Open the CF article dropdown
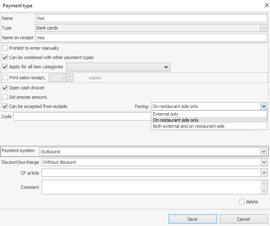This screenshot has height=226, width=270. coord(264,173)
